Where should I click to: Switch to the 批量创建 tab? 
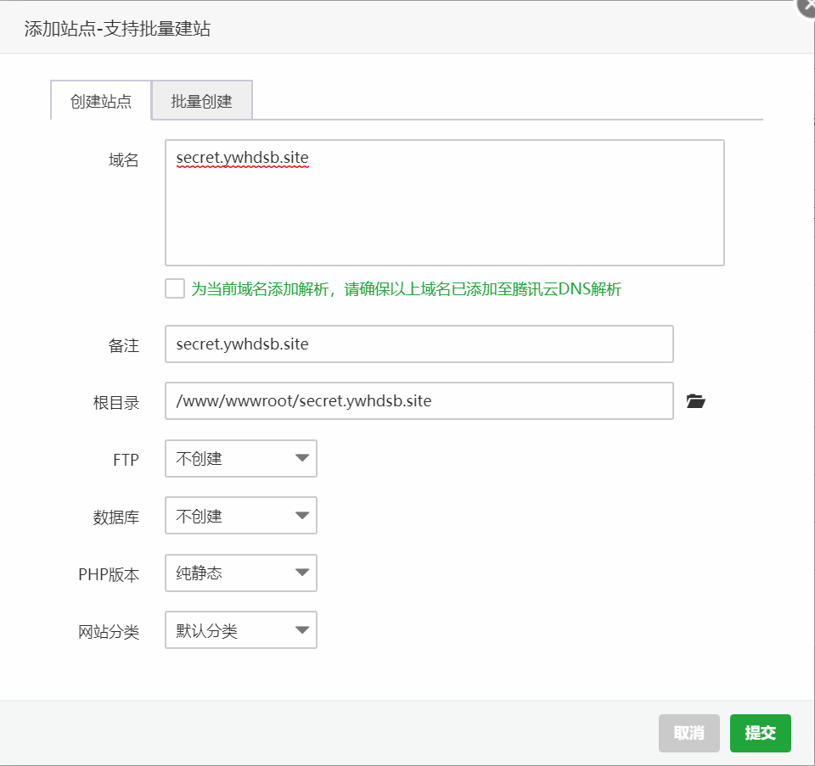[x=202, y=101]
